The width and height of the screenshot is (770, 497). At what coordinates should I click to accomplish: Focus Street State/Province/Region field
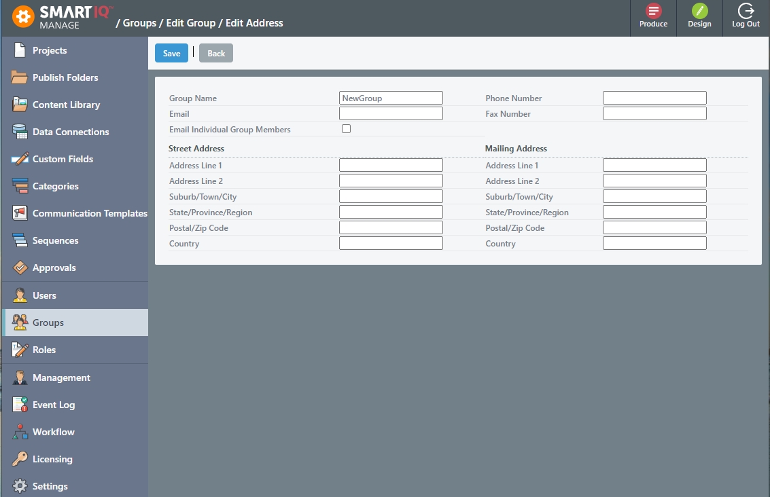click(391, 212)
